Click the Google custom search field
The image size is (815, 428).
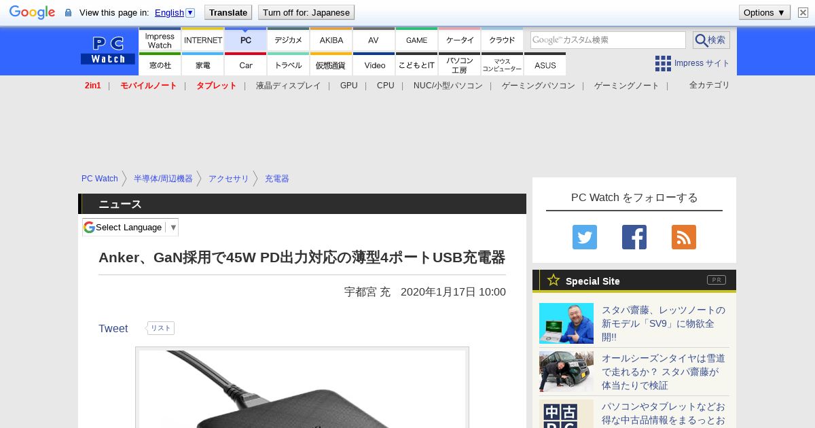coord(608,40)
